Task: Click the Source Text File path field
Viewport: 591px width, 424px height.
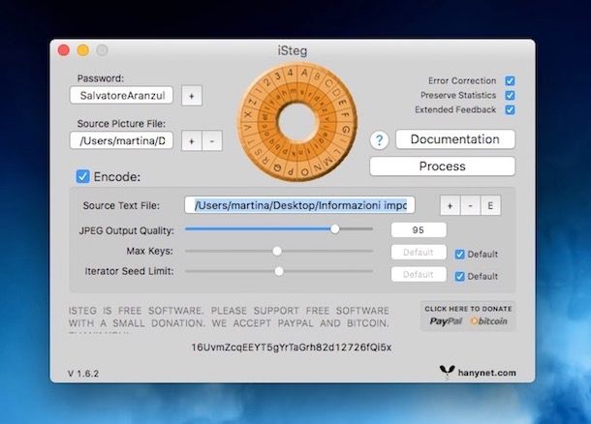Action: pyautogui.click(x=299, y=205)
